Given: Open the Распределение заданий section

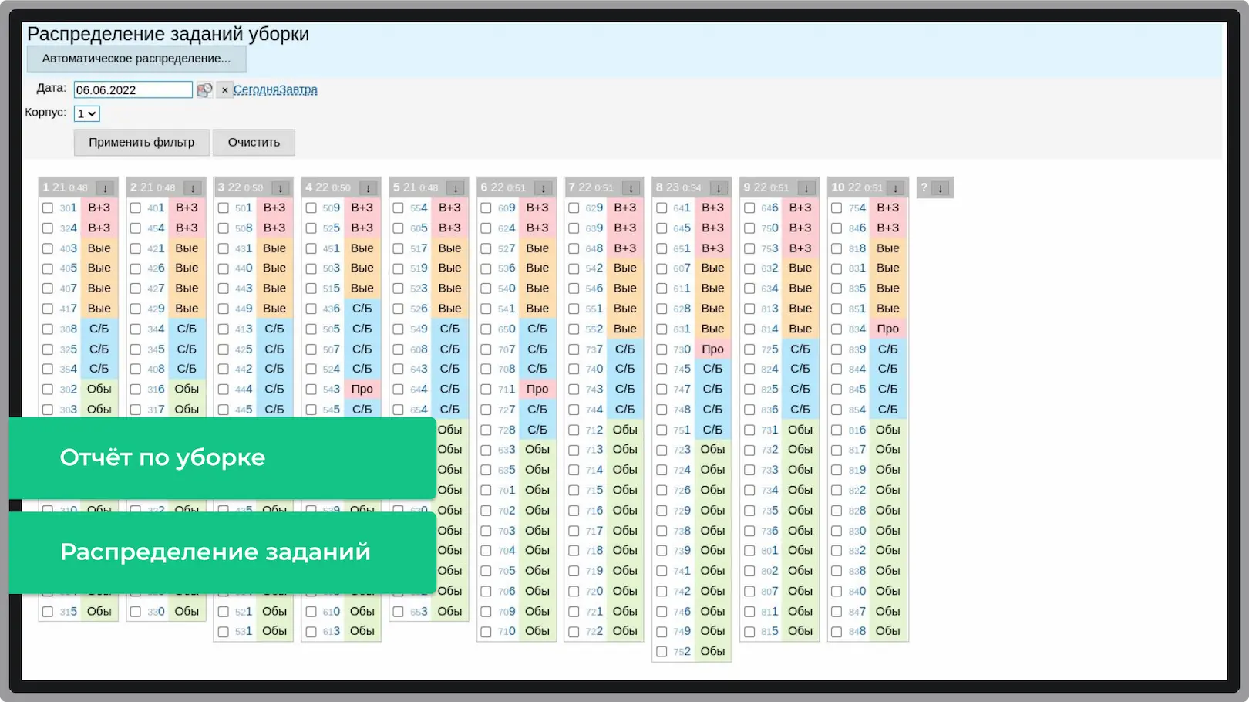Looking at the screenshot, I should coord(223,552).
